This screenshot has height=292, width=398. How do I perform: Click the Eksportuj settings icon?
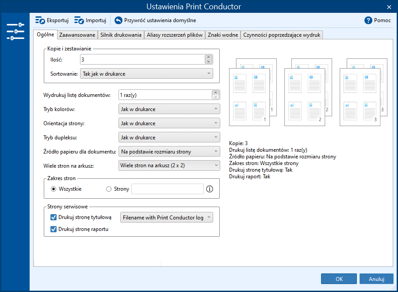[40, 20]
